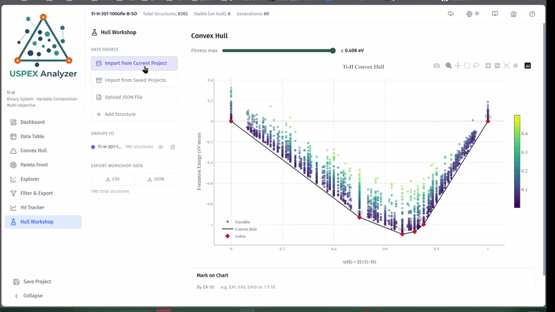Open the Pareto Front page
Viewport: 555px width, 312px height.
point(34,165)
